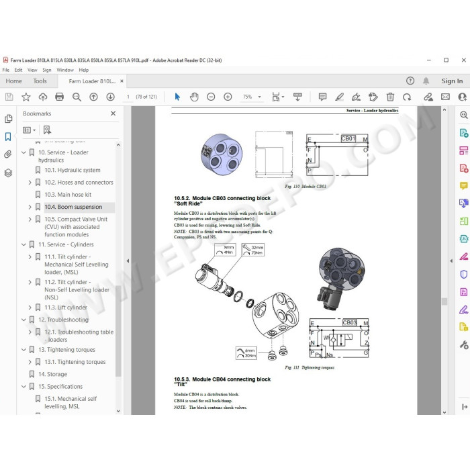470x470 pixels.
Task: Open 10.1. Hydraulic system bookmark
Action: (x=73, y=170)
